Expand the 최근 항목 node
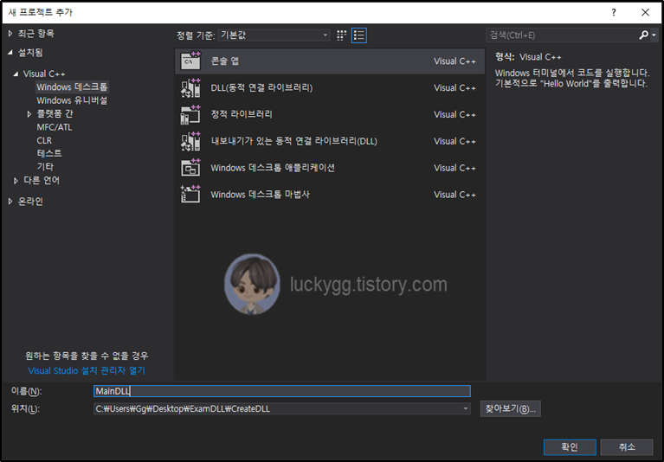 tap(10, 34)
